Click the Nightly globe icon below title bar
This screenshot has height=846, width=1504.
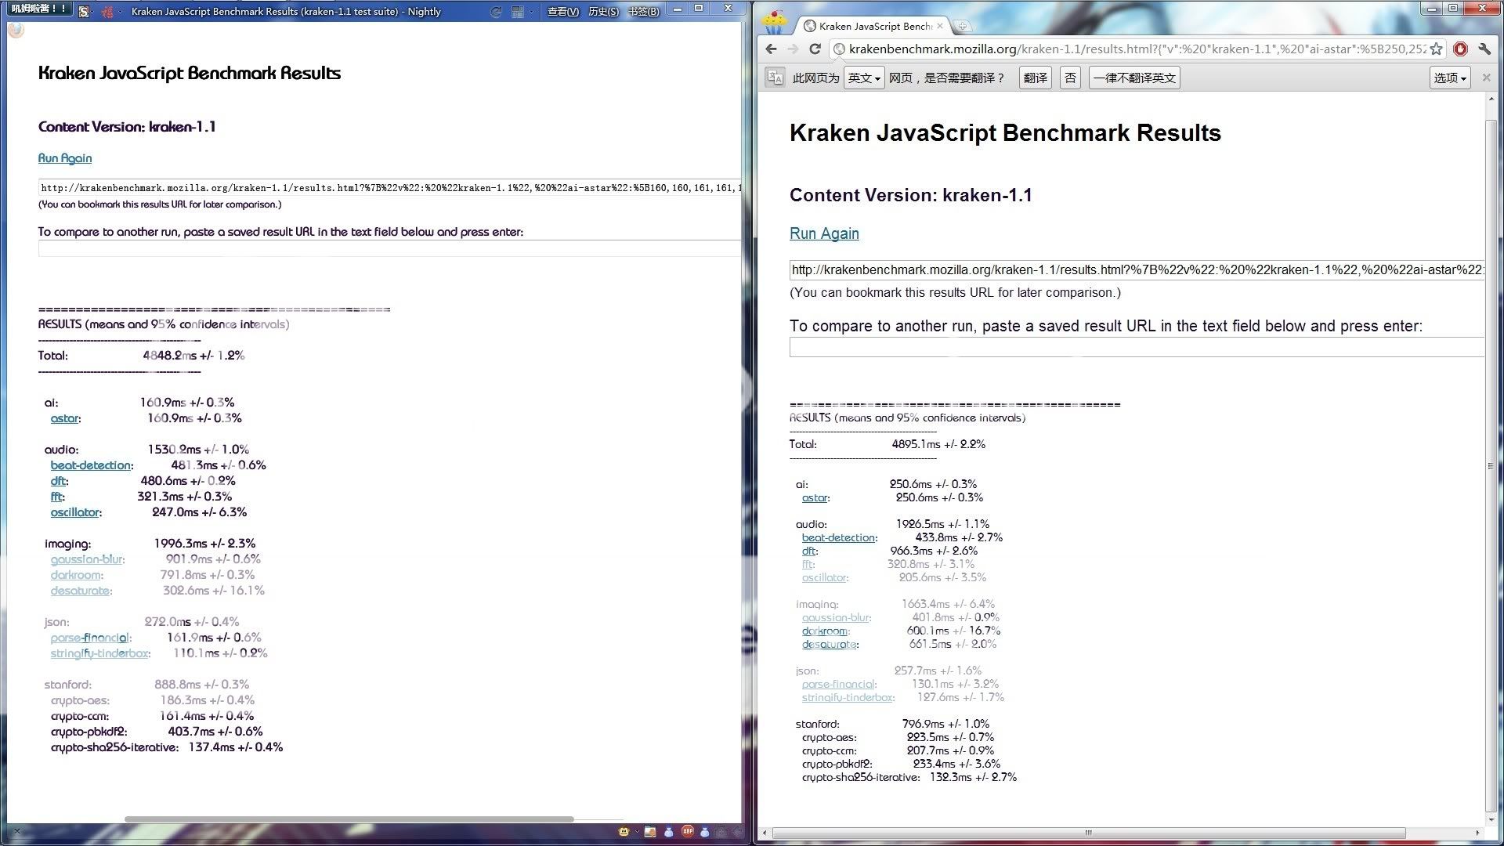click(16, 30)
